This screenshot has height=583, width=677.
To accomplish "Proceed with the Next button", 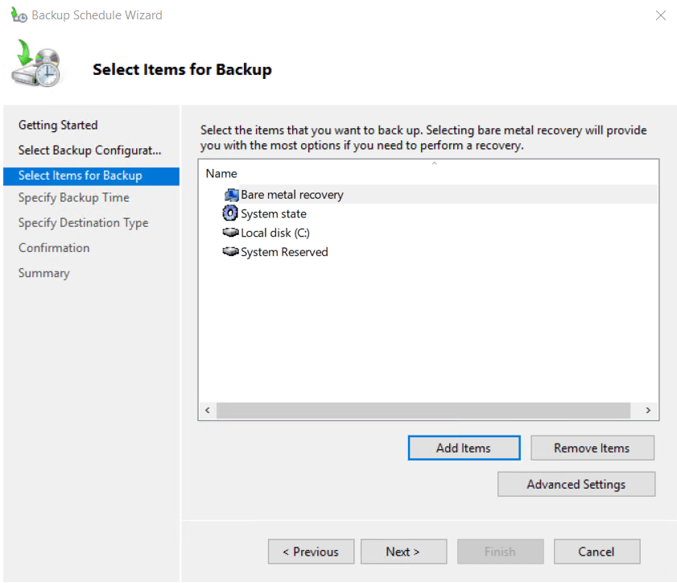I will coord(403,552).
